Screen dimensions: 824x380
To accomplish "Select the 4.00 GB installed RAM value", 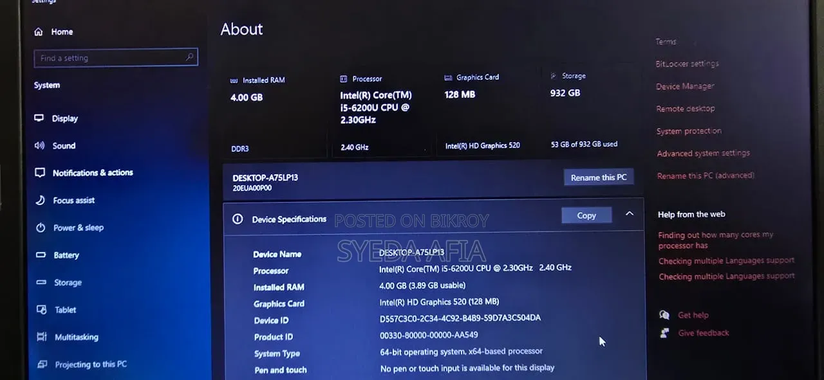I will point(247,98).
